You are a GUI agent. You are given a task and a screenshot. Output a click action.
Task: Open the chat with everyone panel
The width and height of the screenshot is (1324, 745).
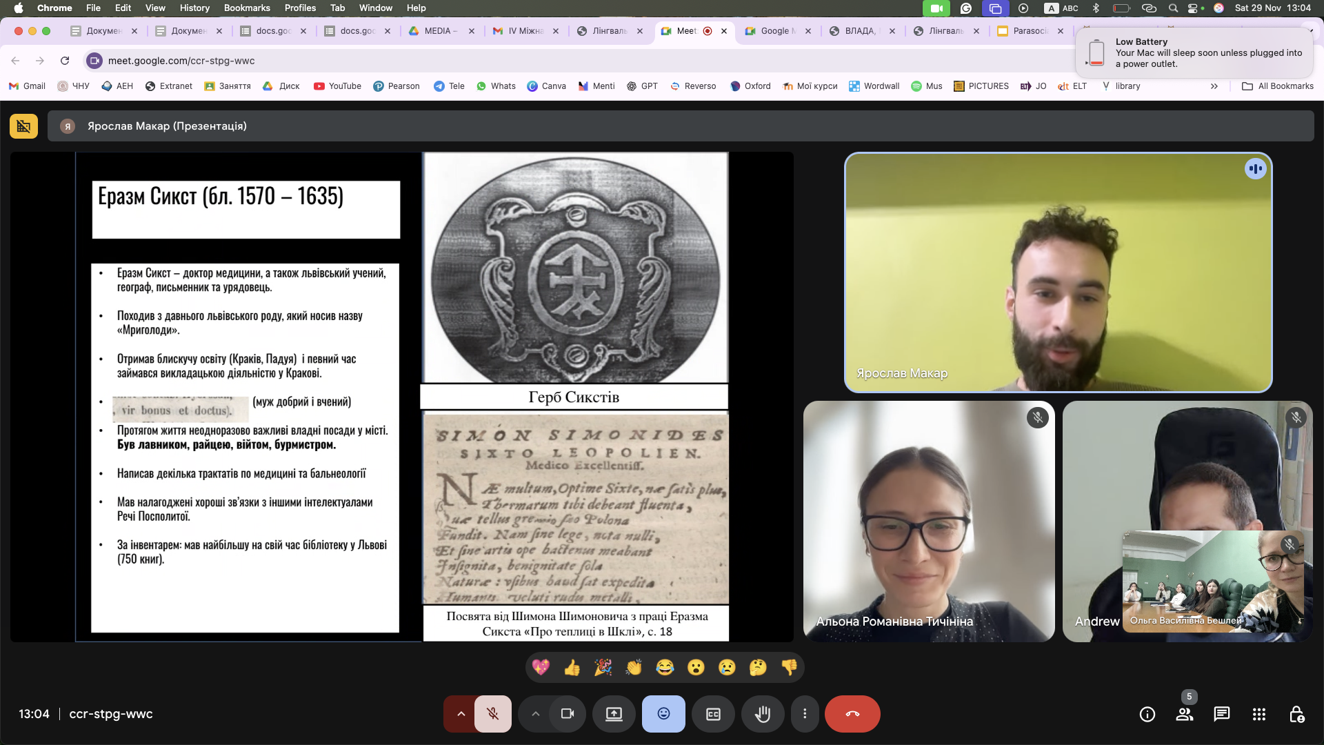pyautogui.click(x=1221, y=714)
